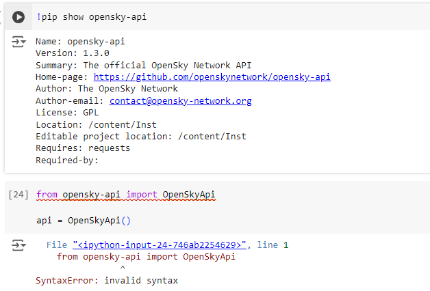
Task: Select cell 24 execution counter
Action: point(18,195)
